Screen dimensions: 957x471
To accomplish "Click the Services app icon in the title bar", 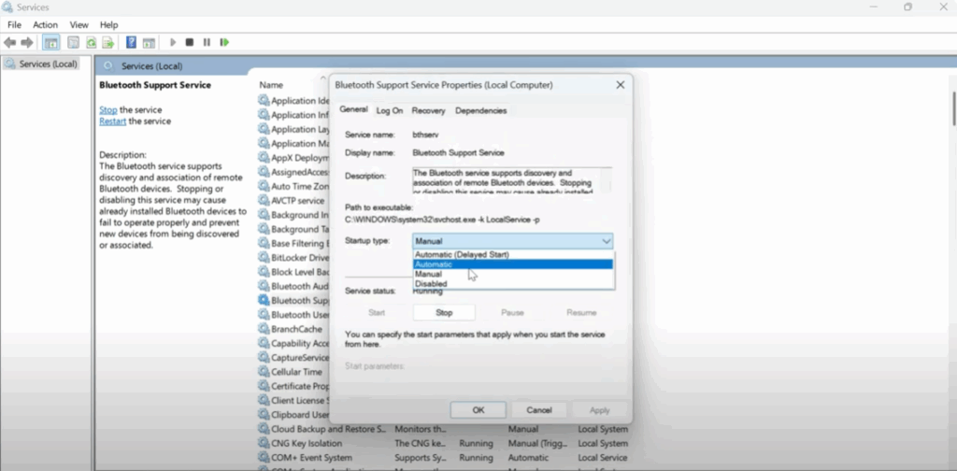I will (x=7, y=7).
